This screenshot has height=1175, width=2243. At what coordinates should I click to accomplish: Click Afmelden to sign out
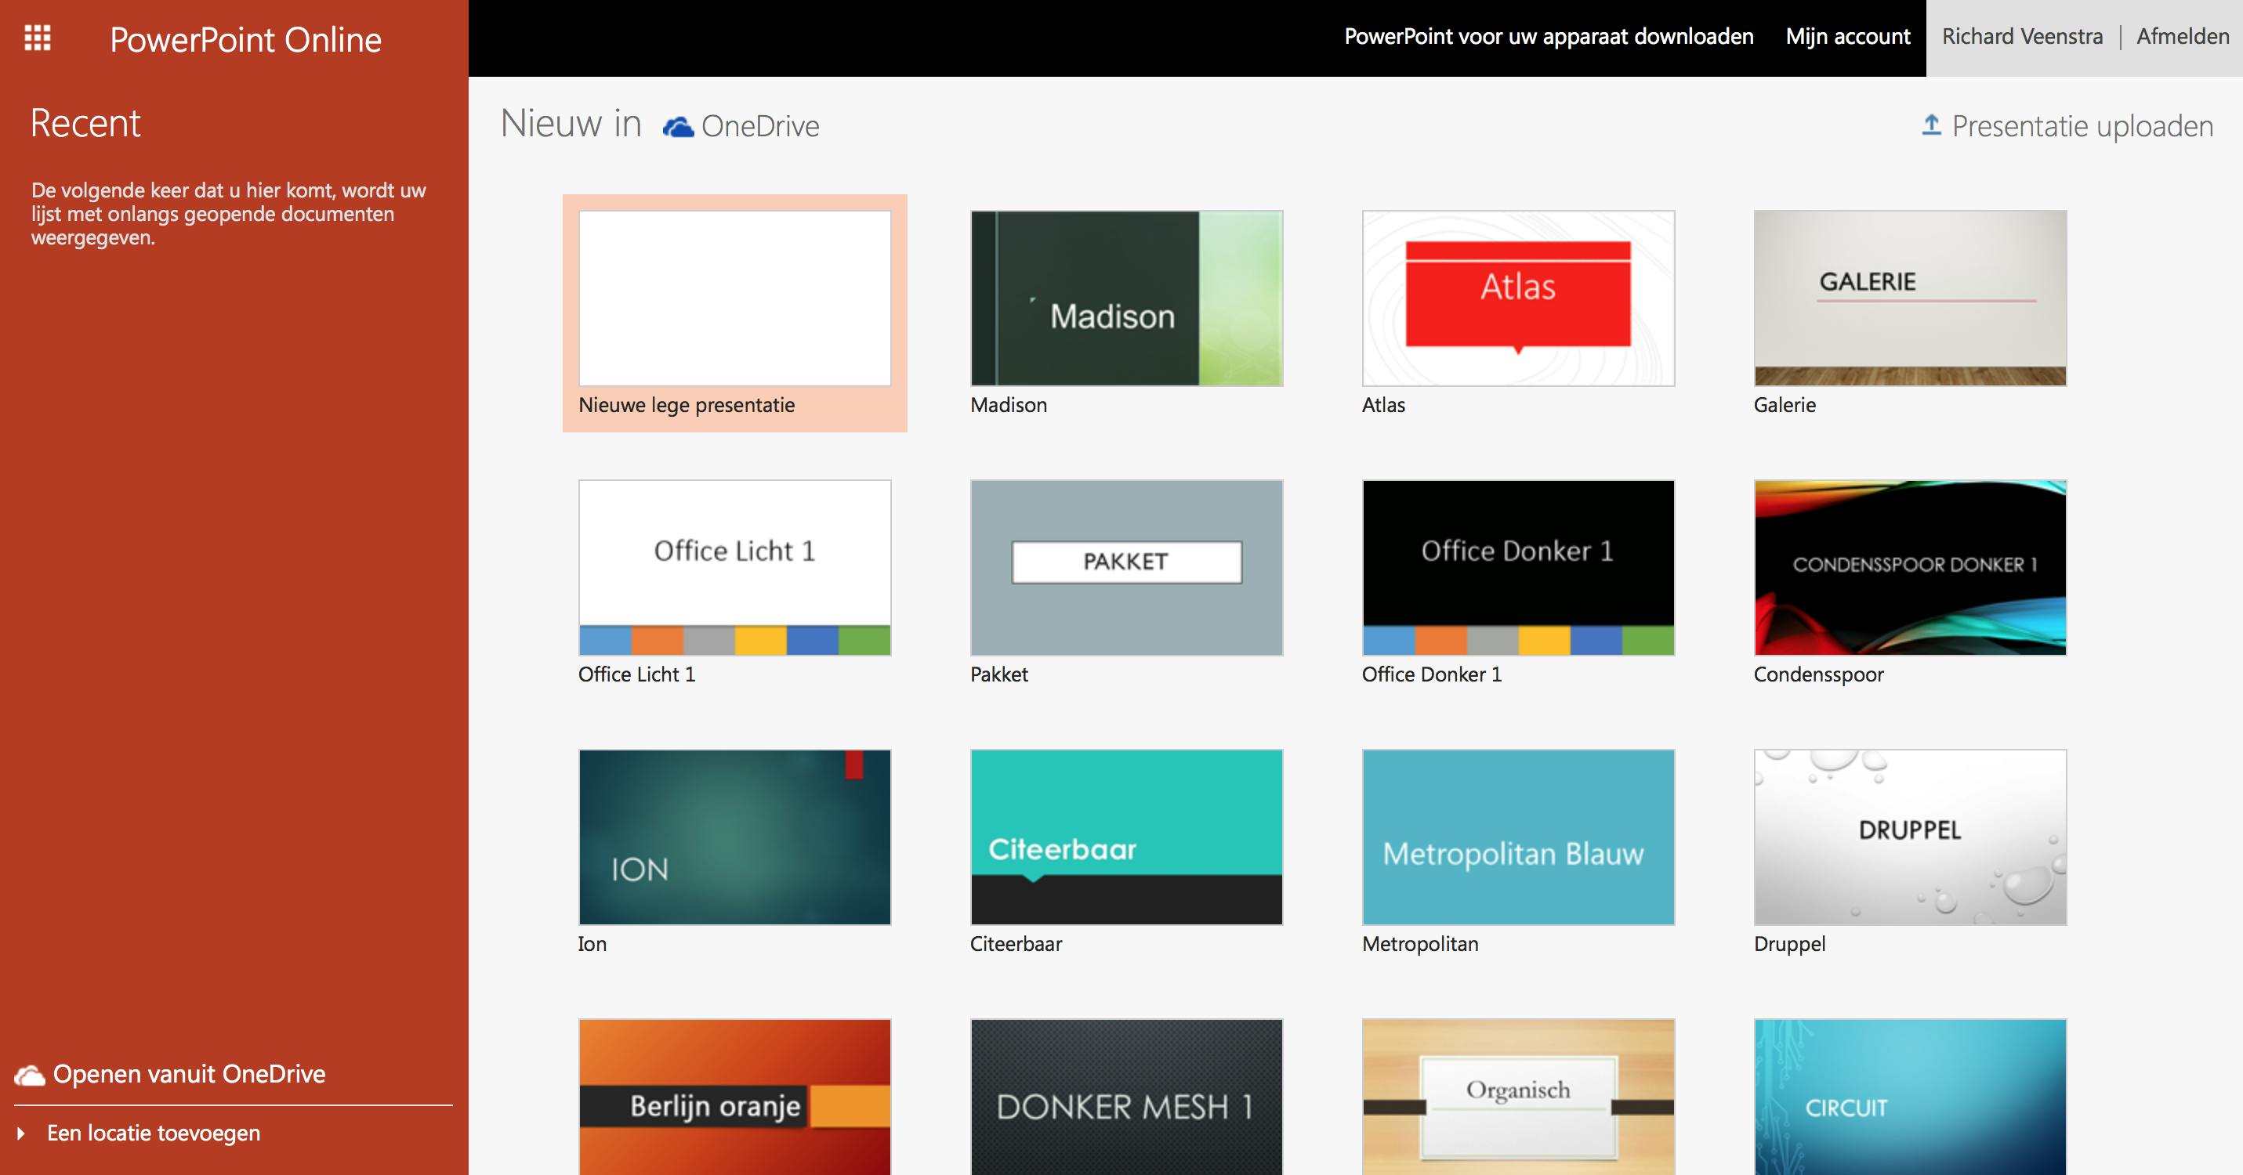click(x=2182, y=37)
